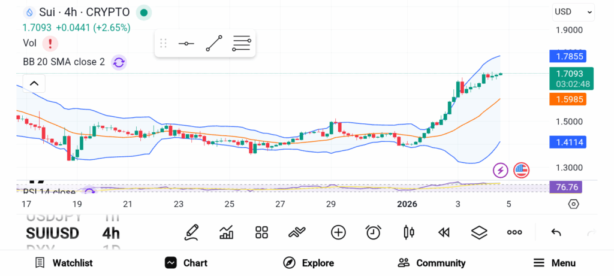Open the alarm clock alert icon

[x=374, y=232]
